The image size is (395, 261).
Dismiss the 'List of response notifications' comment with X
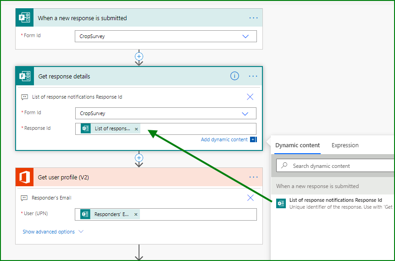coord(250,97)
